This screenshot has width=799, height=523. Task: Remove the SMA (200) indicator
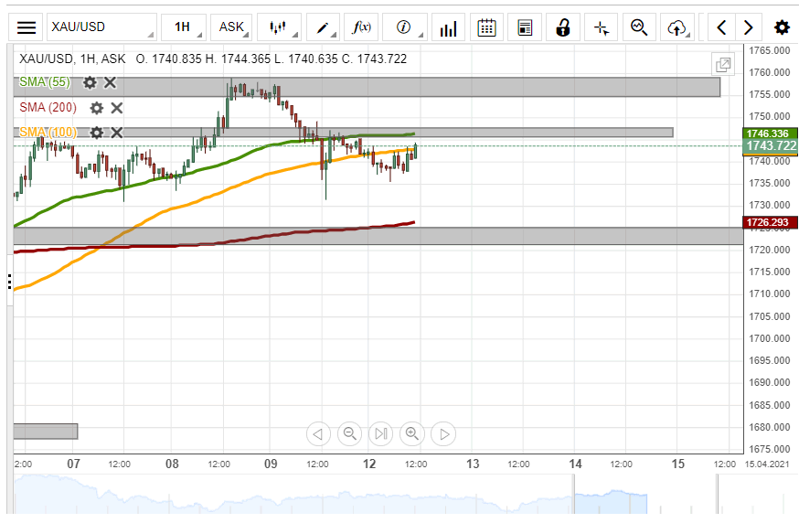pyautogui.click(x=117, y=108)
